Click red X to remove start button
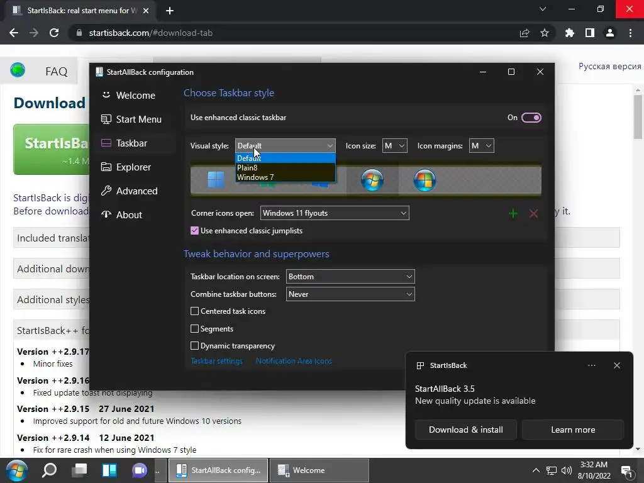This screenshot has width=644, height=483. (x=533, y=213)
